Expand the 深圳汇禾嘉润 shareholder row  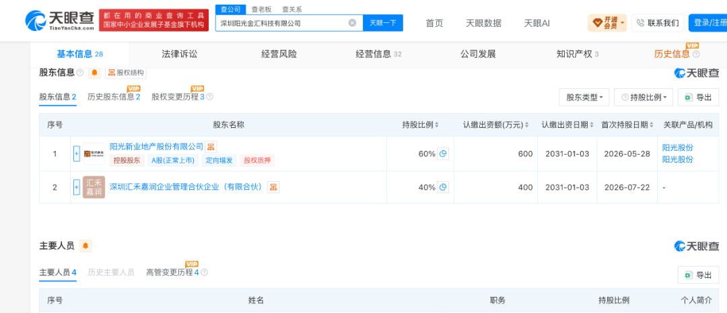[77, 187]
